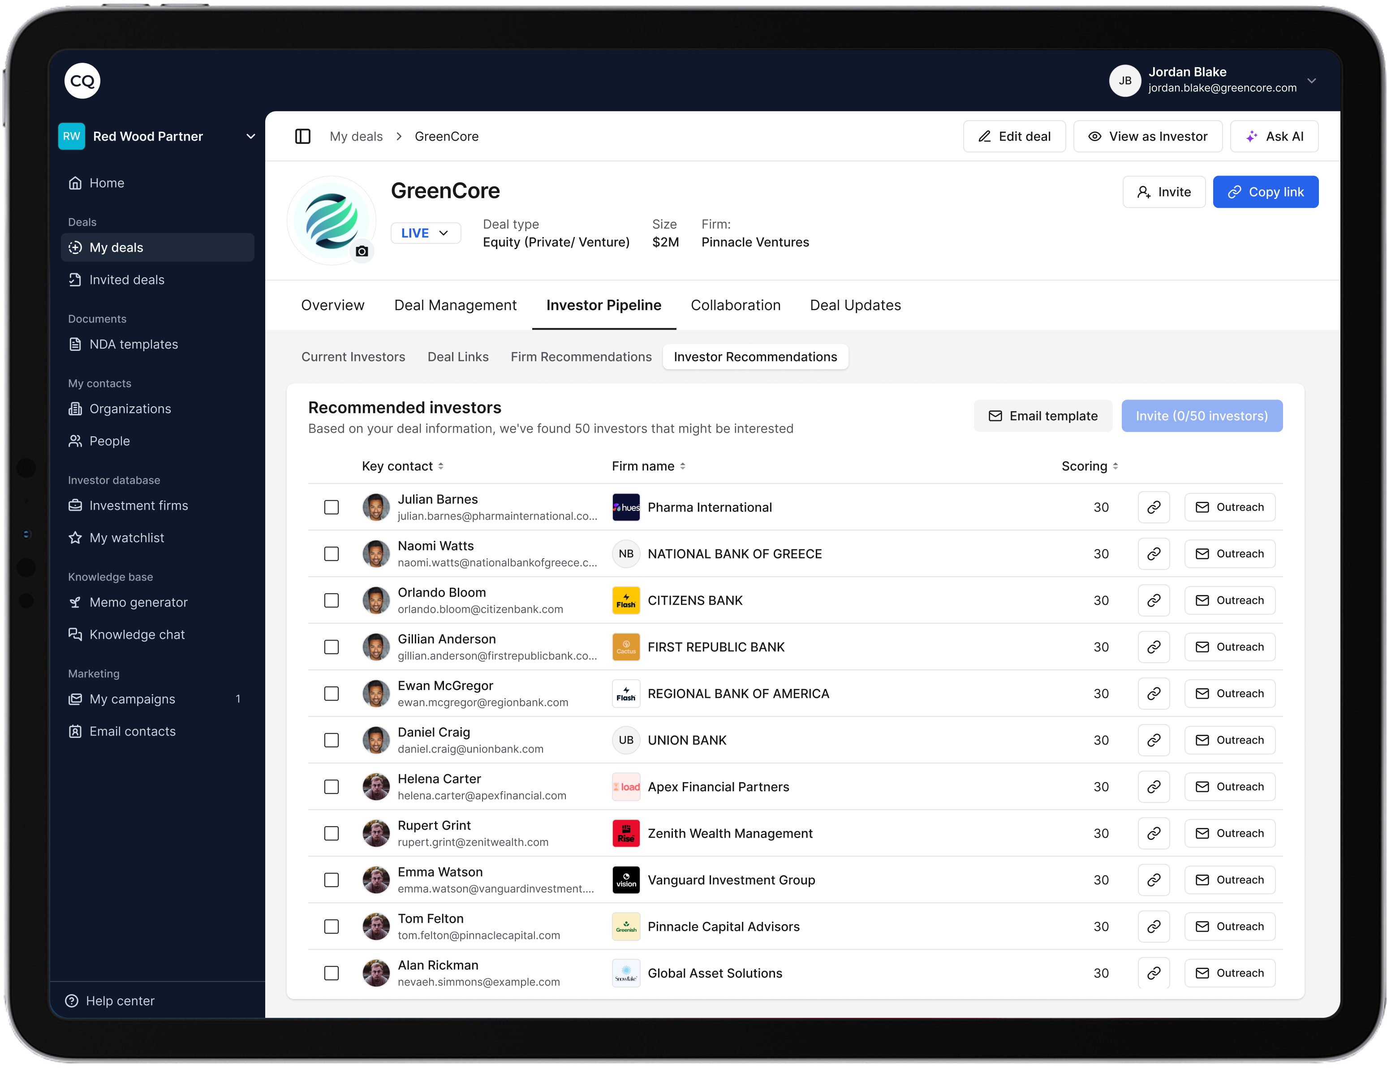Check the checkbox on Julian Barnes's row

[x=332, y=507]
